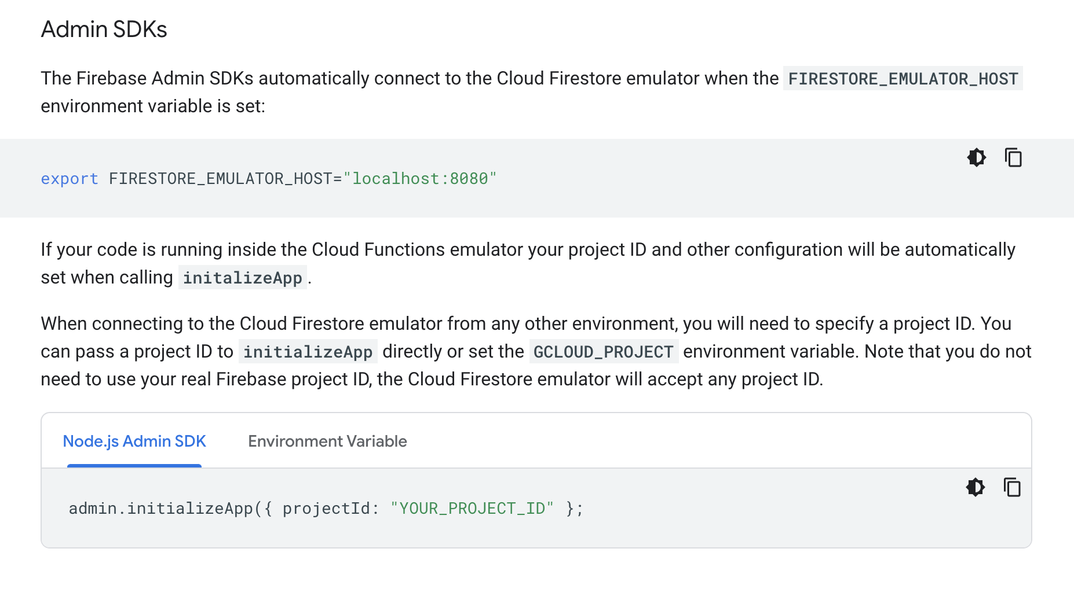Click admin.initializeApp text in code block
Screen dimensions: 1074x589
pyautogui.click(x=161, y=509)
